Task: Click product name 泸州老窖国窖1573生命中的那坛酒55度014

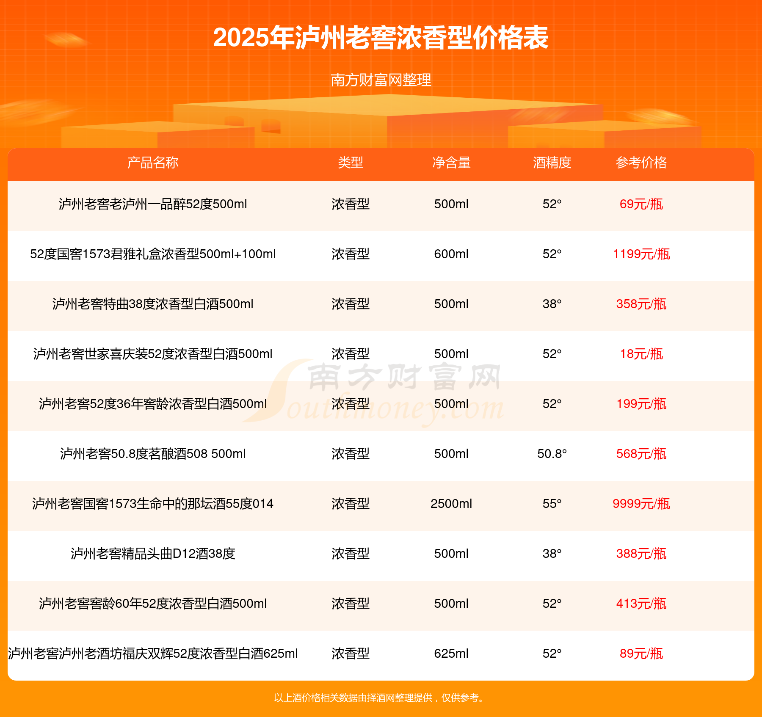Action: (153, 504)
